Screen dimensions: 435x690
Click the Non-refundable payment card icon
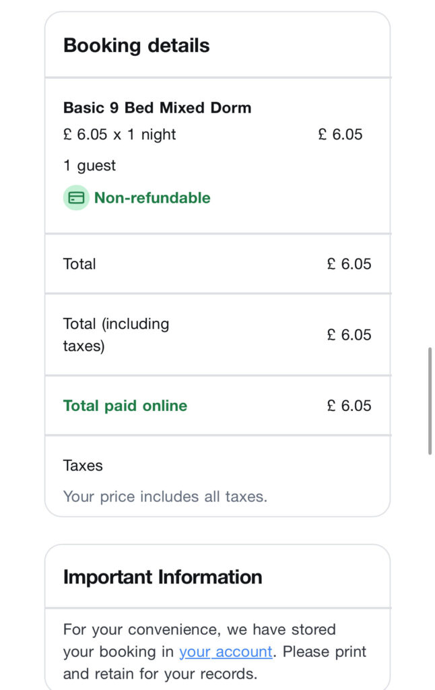[76, 197]
